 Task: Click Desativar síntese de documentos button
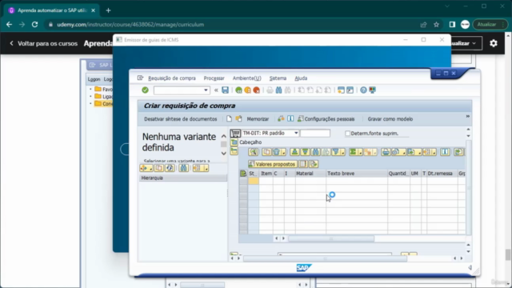tap(181, 119)
